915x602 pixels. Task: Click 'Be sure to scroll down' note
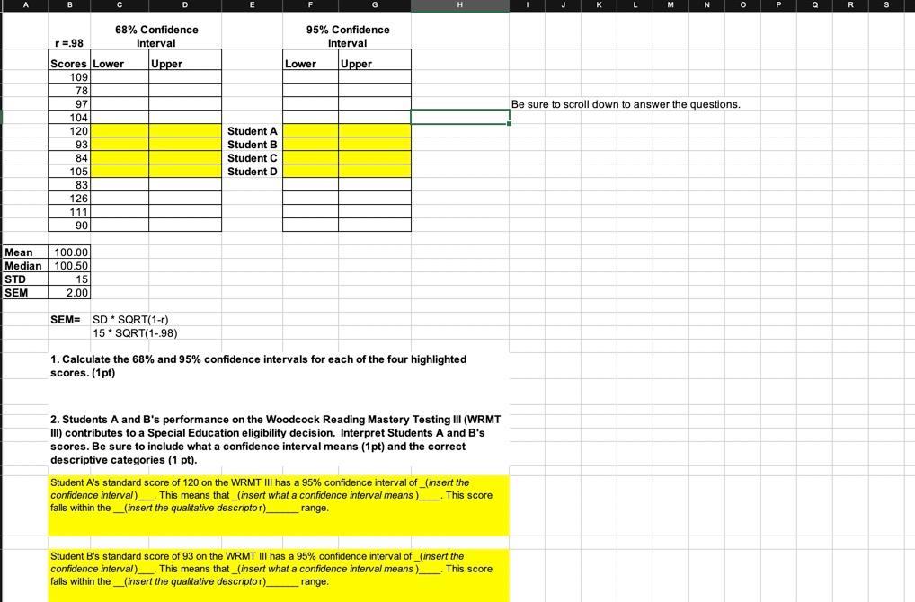626,104
